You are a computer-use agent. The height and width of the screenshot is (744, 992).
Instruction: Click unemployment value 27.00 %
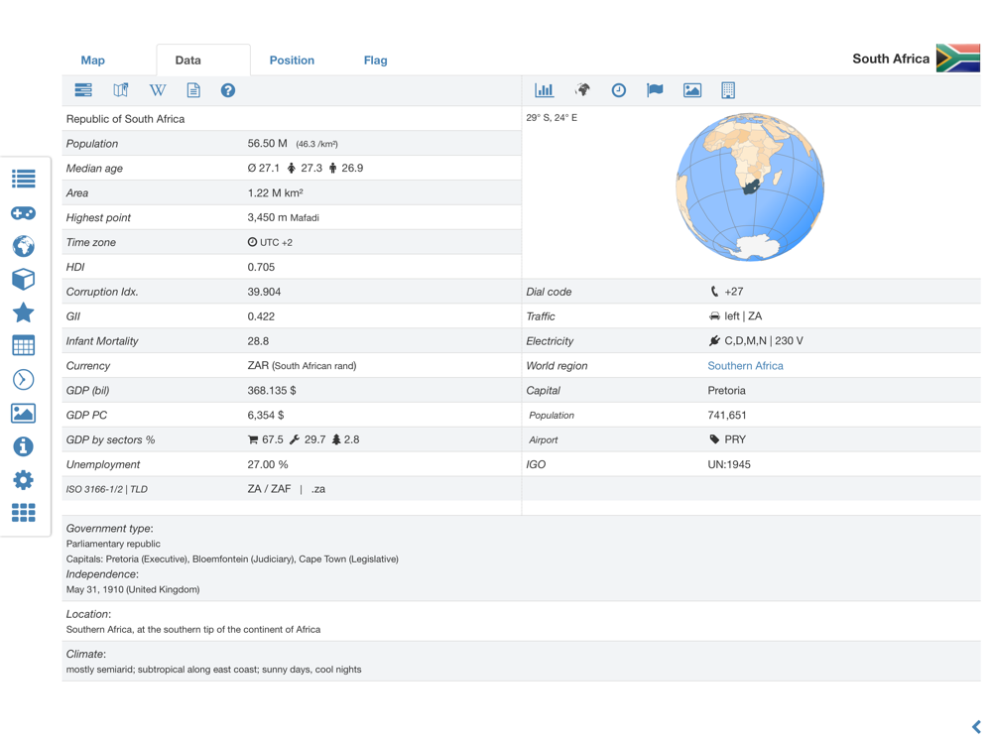tap(268, 464)
